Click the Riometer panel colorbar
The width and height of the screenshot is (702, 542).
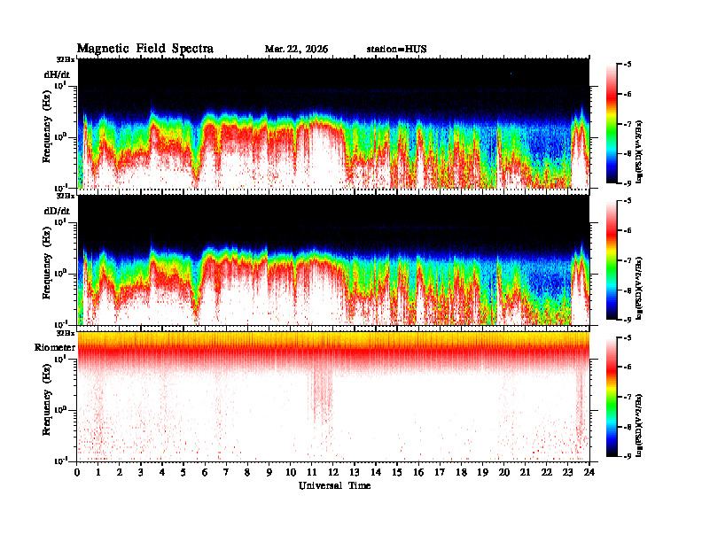(611, 397)
